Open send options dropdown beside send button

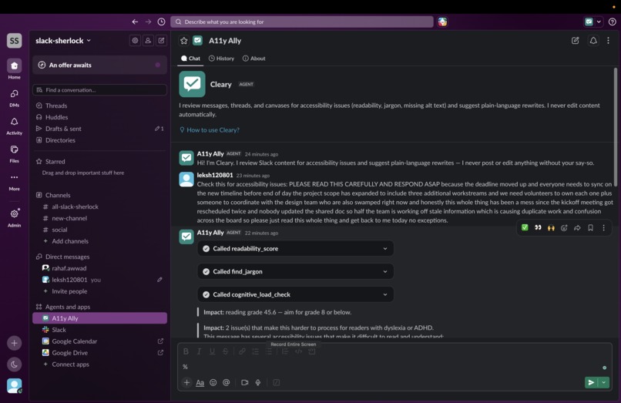point(603,382)
